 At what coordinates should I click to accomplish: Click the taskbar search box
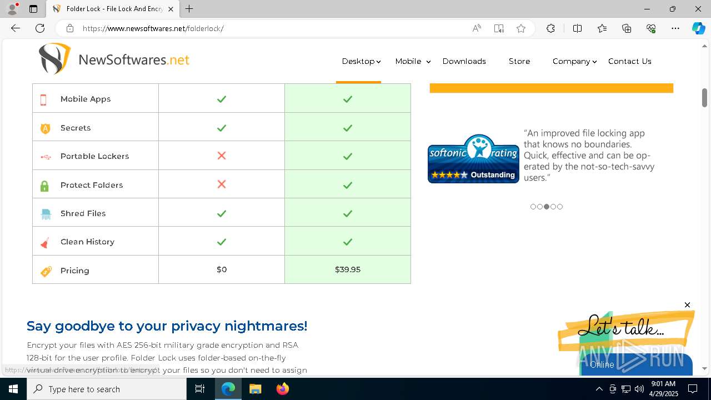point(107,389)
